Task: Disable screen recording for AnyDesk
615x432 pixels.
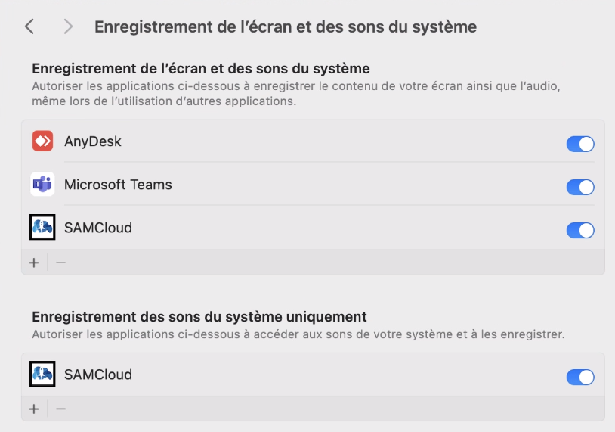Action: click(580, 144)
